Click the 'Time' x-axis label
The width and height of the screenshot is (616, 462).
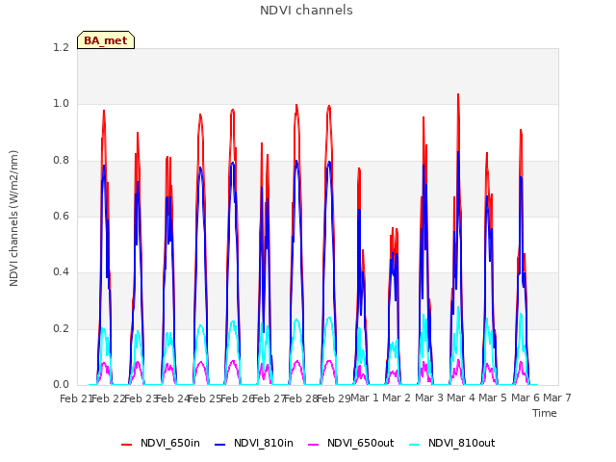545,413
